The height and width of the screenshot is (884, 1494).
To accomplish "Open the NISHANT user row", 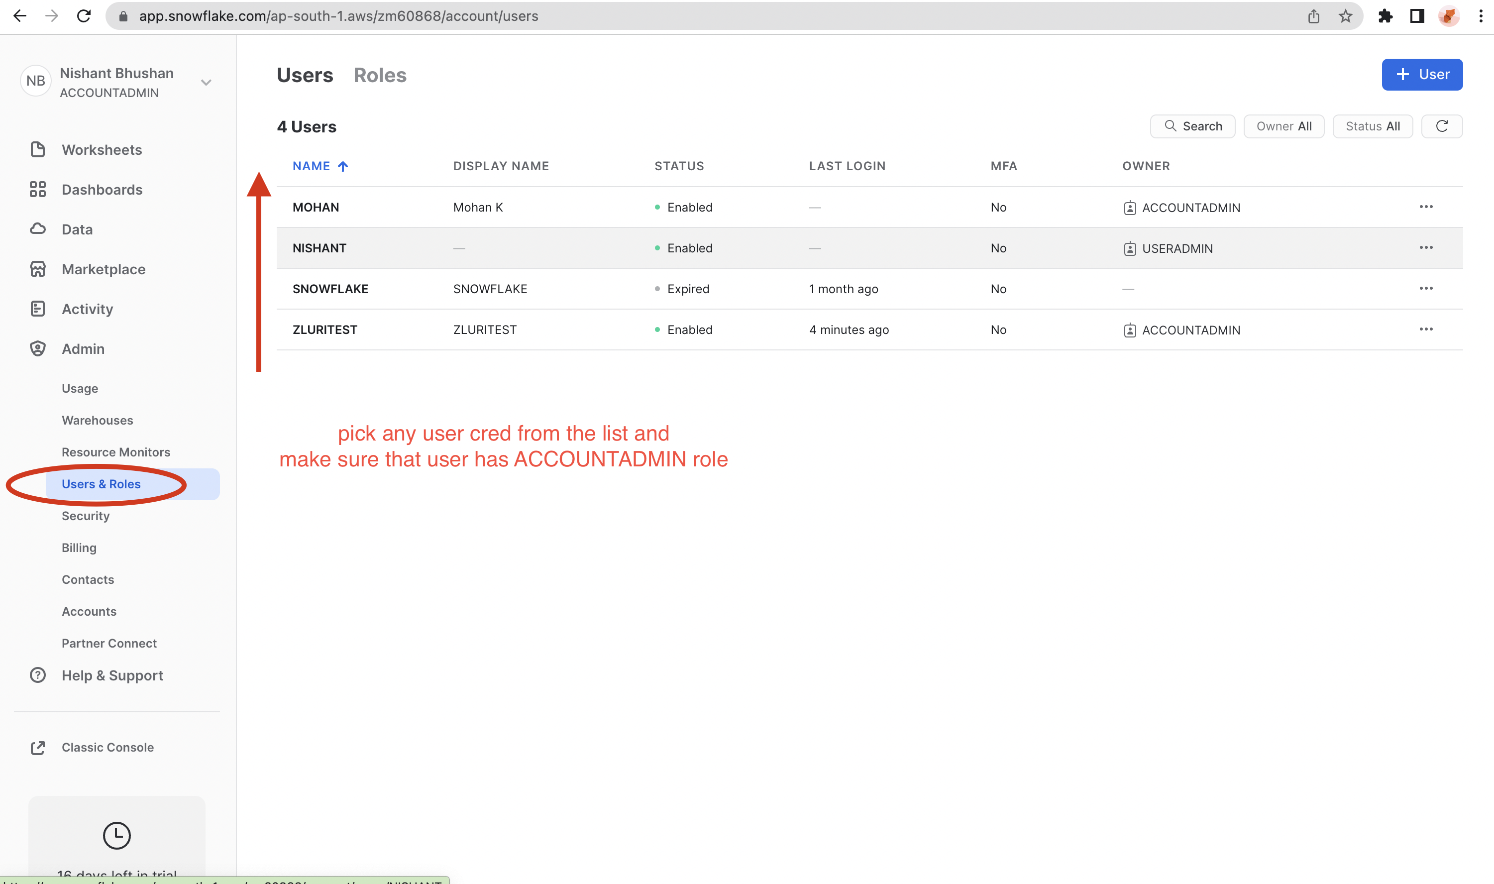I will coord(869,248).
